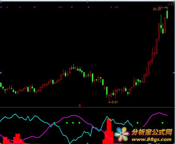Click the top-center blue selection handle
This screenshot has width=175, height=144.
coord(87,2)
